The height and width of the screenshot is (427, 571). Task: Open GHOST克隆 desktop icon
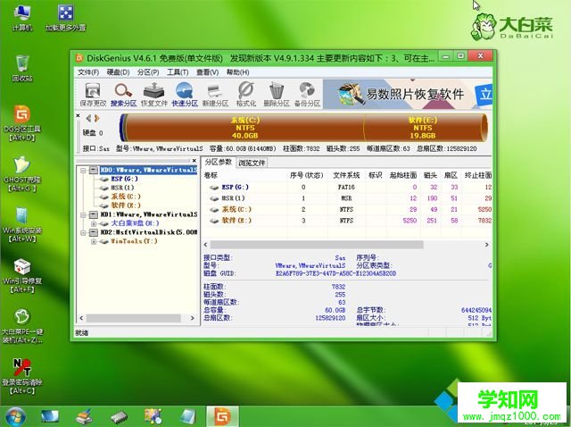pos(21,174)
